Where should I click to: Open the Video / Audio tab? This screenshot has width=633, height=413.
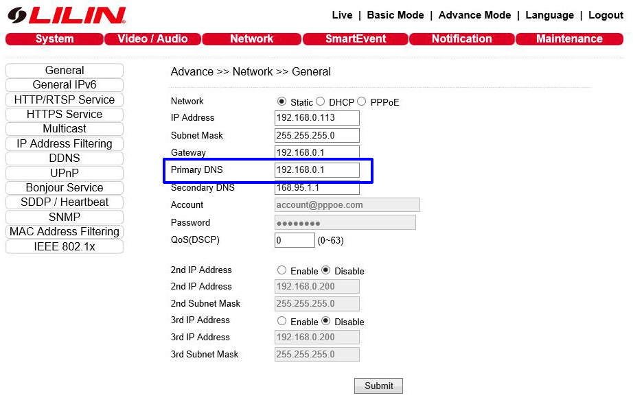pyautogui.click(x=152, y=39)
